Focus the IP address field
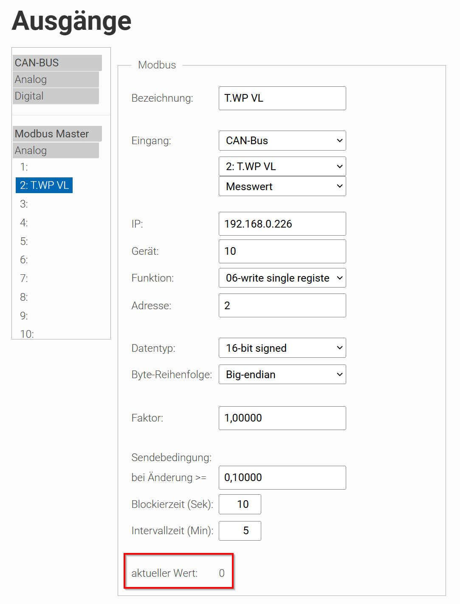This screenshot has width=460, height=604. coord(282,224)
